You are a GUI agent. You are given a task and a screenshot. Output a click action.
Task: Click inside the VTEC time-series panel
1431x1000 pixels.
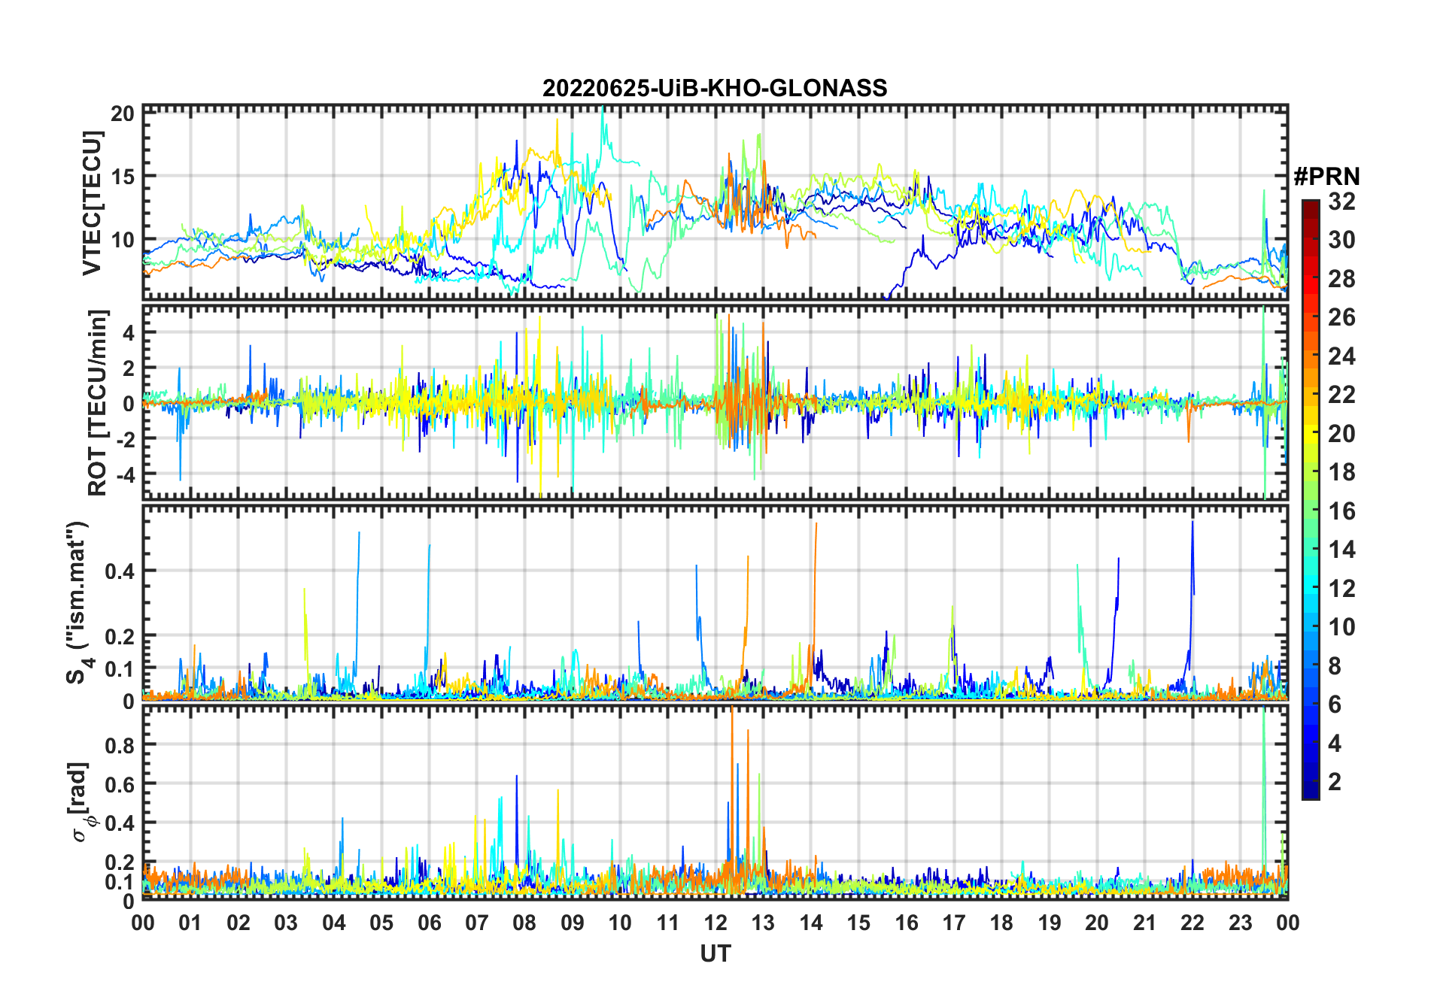[x=715, y=202]
